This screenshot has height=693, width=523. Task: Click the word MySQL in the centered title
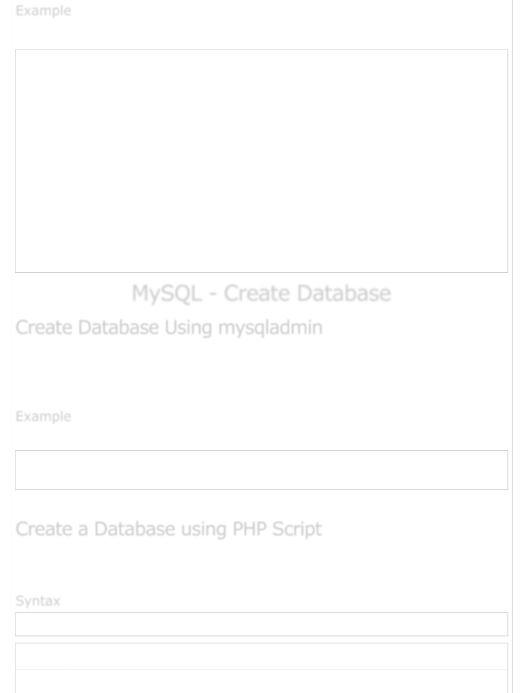coord(166,293)
